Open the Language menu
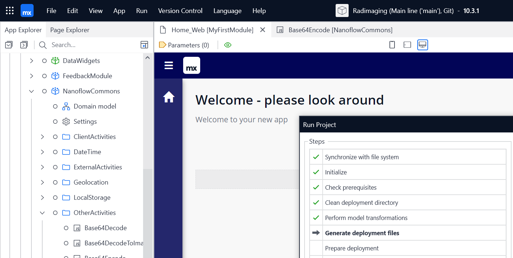 (x=227, y=11)
